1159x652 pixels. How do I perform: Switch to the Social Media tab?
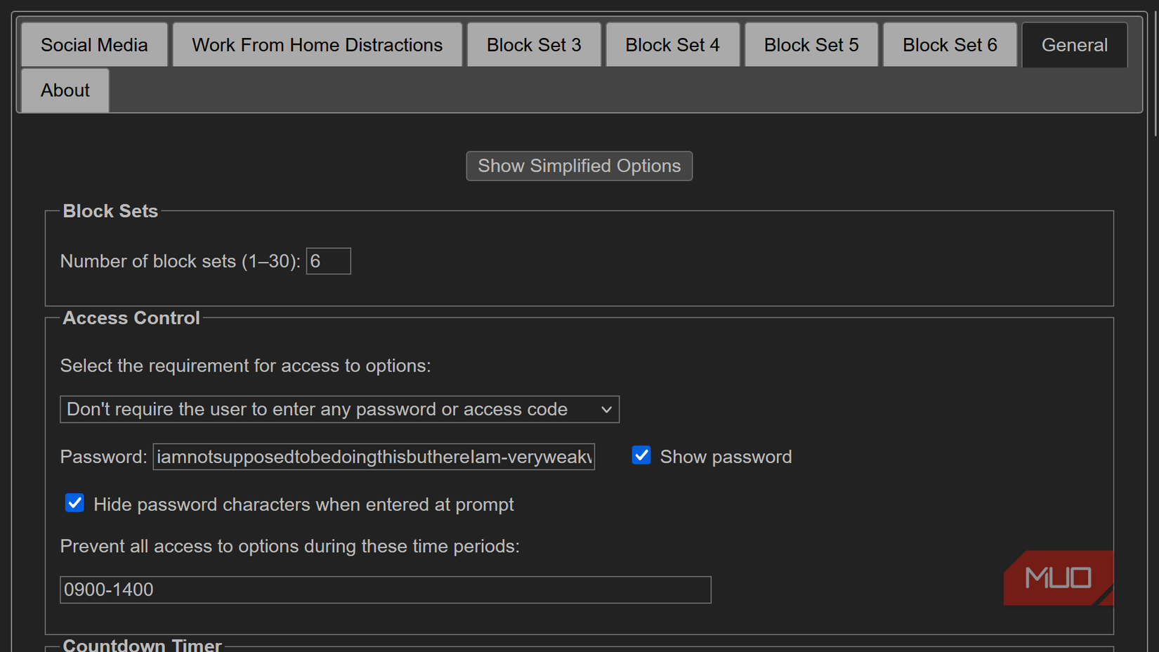(x=94, y=44)
